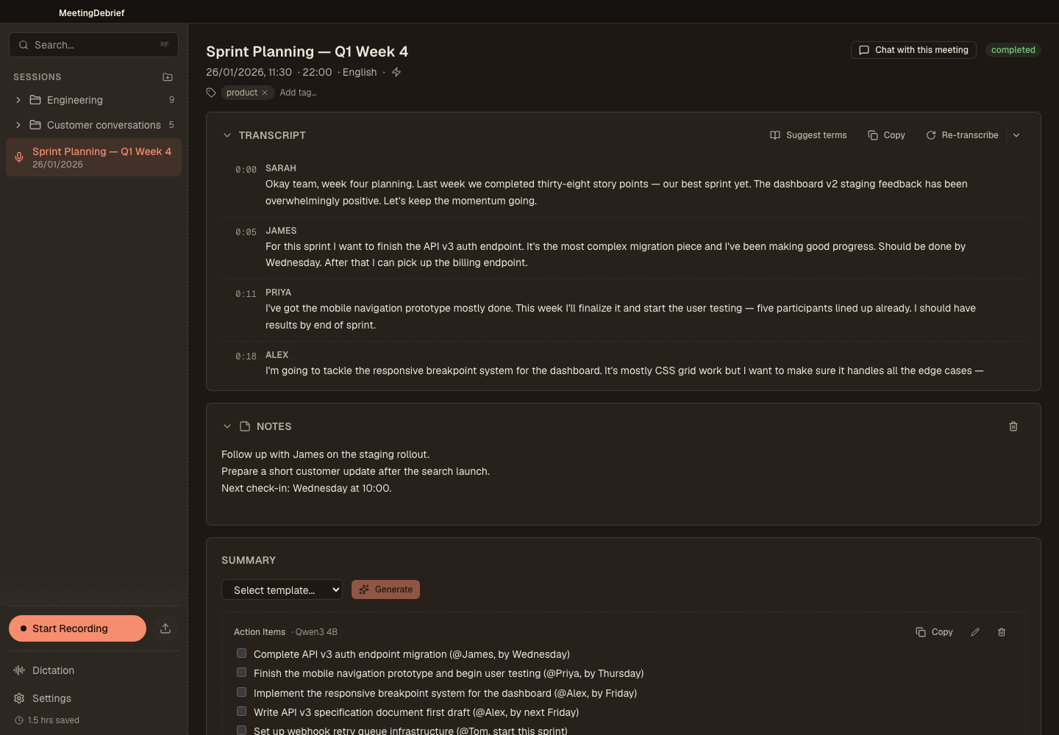1059x735 pixels.
Task: Click the new folder icon beside Sessions
Action: pyautogui.click(x=168, y=77)
